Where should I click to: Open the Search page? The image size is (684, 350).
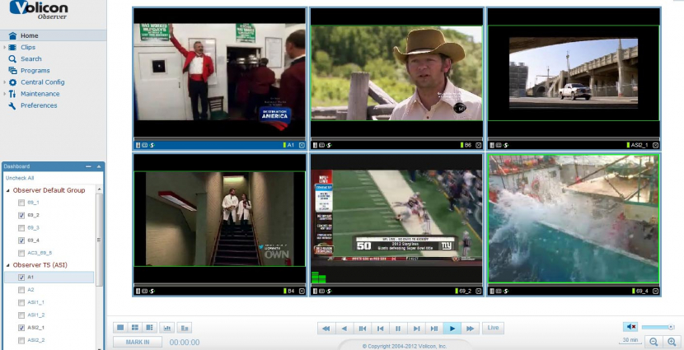click(31, 58)
